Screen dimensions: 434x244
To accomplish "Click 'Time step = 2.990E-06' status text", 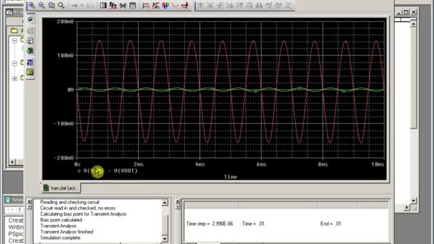I will tap(210, 224).
